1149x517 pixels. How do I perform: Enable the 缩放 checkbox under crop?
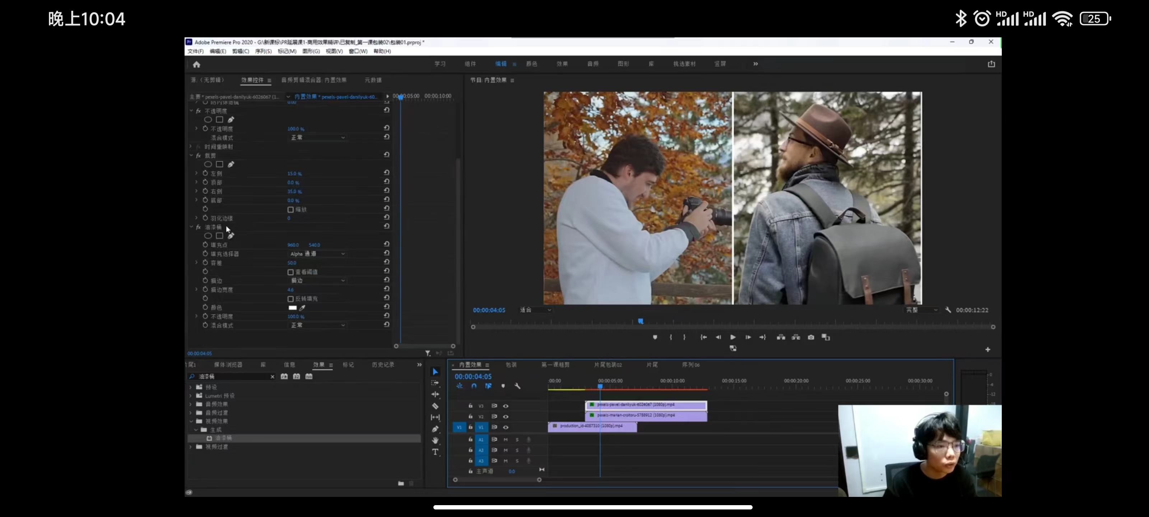(290, 209)
